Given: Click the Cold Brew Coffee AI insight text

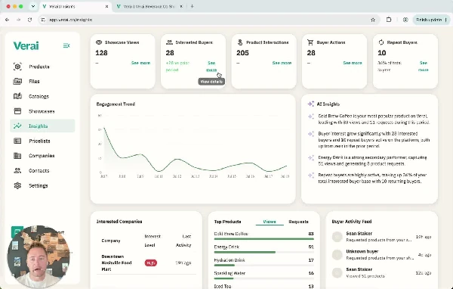Looking at the screenshot, I should (x=374, y=119).
